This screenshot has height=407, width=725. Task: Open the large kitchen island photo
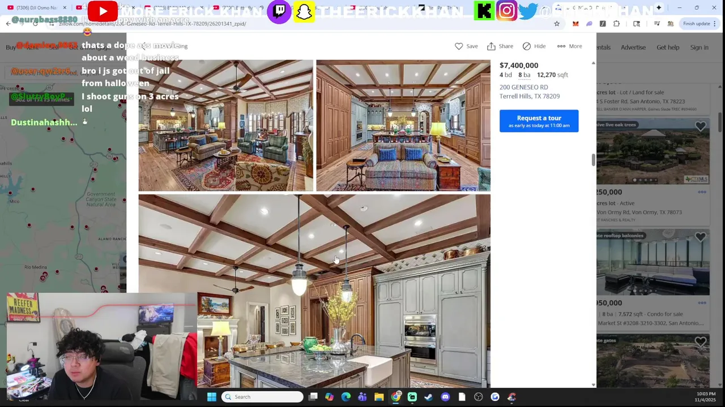tap(314, 291)
